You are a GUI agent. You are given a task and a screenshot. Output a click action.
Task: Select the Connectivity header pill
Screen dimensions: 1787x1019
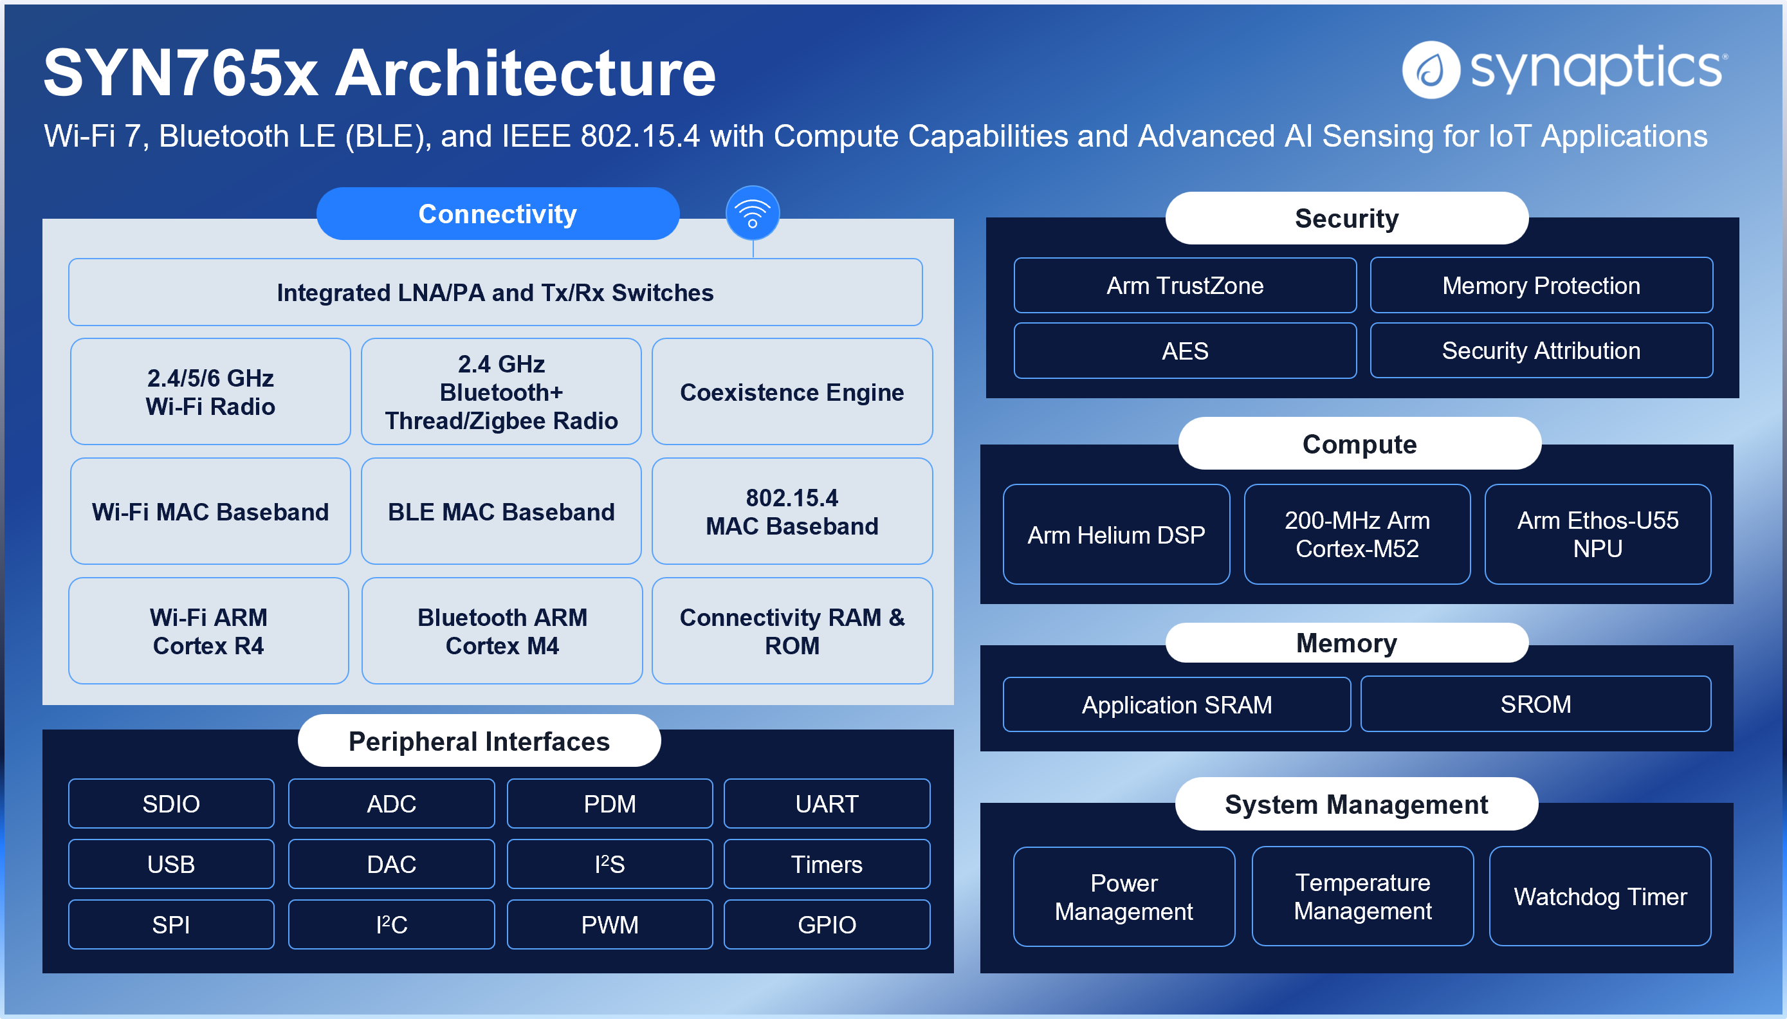(497, 214)
